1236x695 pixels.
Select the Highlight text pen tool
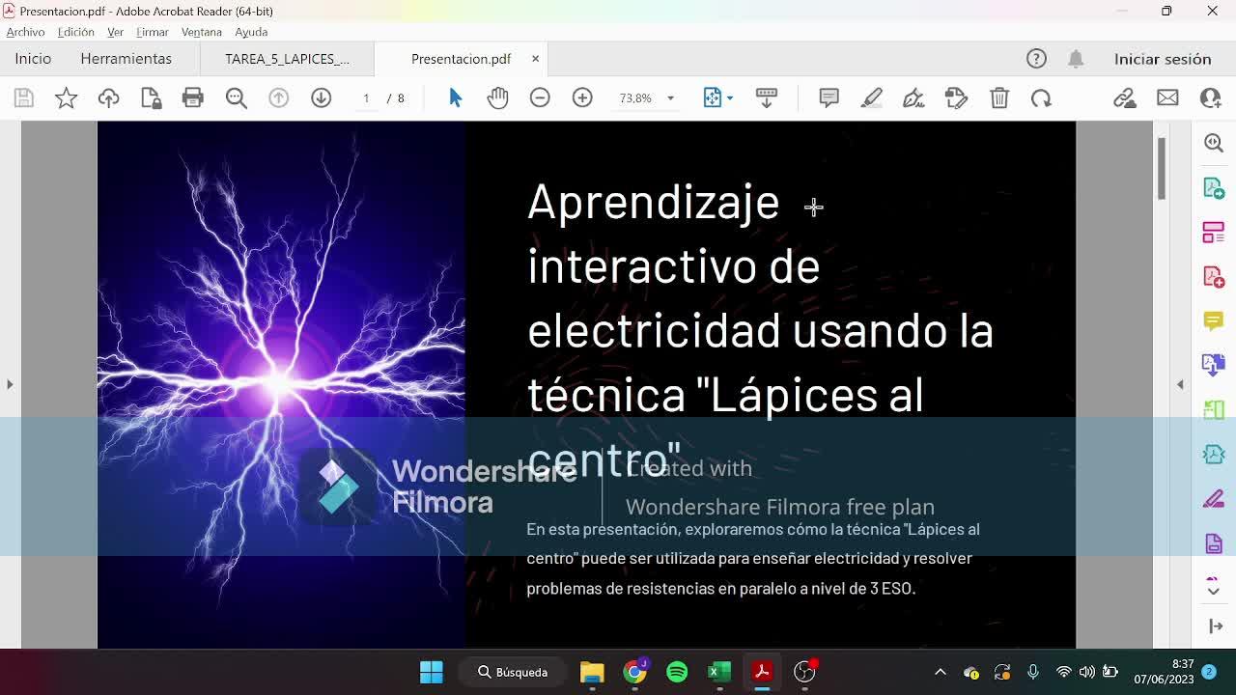[x=871, y=97]
